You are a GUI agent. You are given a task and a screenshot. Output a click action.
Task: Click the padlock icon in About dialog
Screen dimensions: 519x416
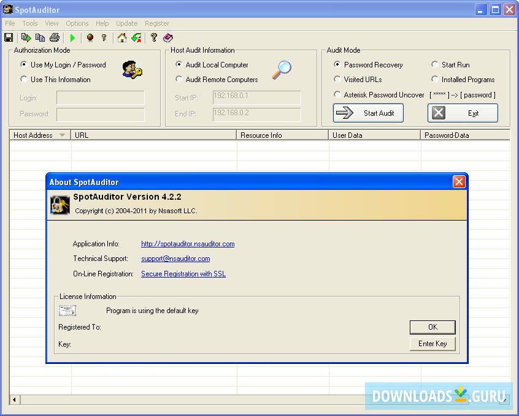coord(60,205)
